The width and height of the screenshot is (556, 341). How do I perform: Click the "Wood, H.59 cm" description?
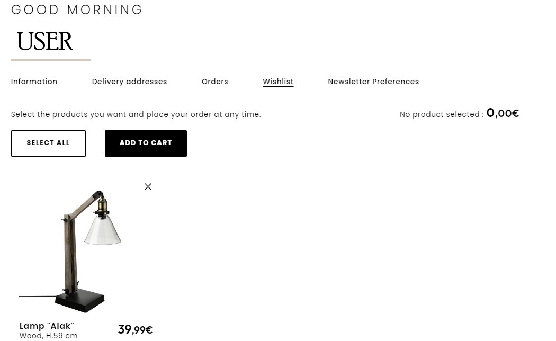point(48,336)
